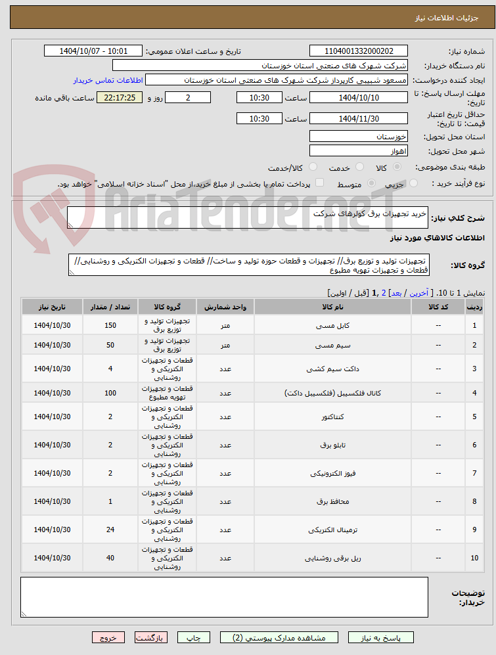The width and height of the screenshot is (496, 655).
Task: Select the خدمت radio button
Action: click(x=359, y=167)
